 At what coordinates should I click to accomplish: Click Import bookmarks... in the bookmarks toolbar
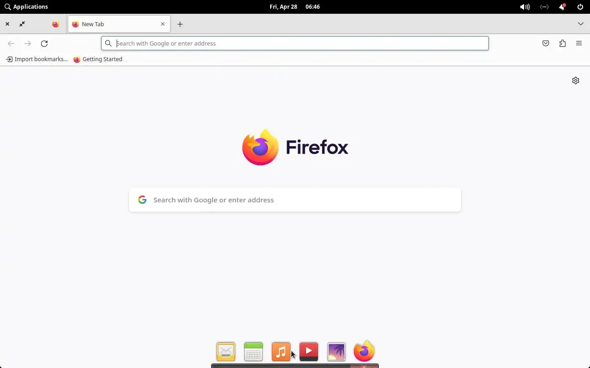(37, 59)
